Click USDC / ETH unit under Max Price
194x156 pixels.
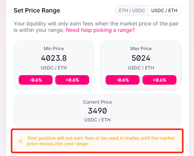coord(141,68)
